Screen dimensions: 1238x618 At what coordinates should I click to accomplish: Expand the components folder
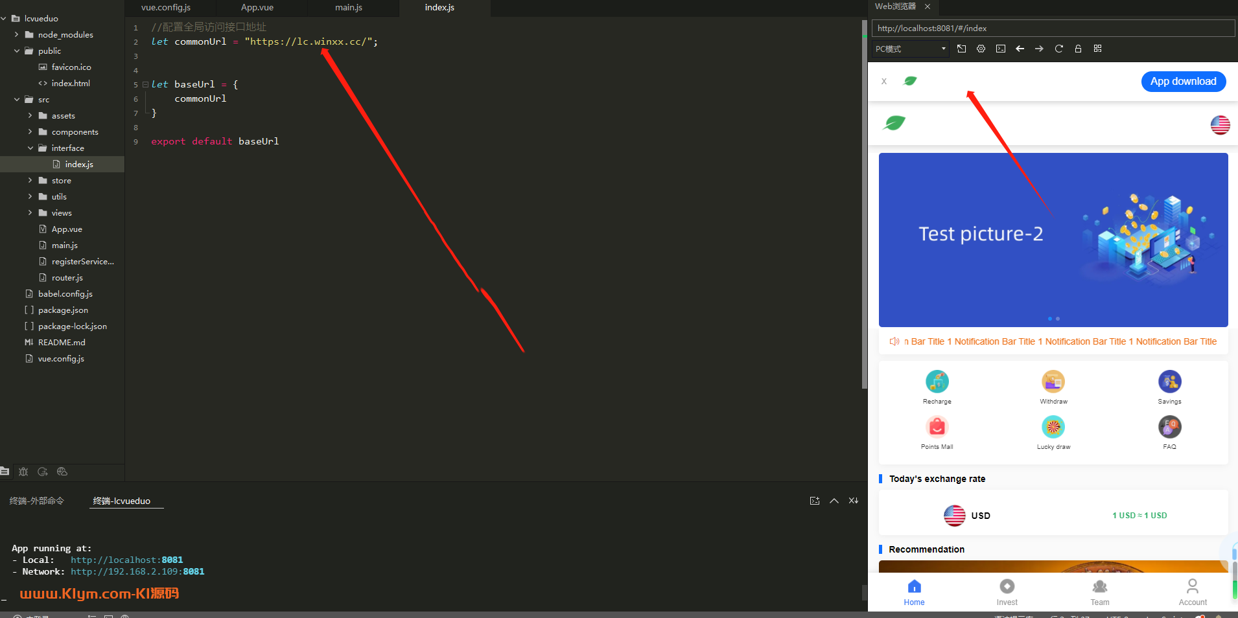click(x=30, y=132)
